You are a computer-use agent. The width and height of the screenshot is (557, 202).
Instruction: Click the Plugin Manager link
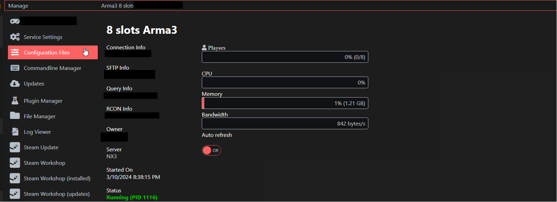[x=43, y=101]
